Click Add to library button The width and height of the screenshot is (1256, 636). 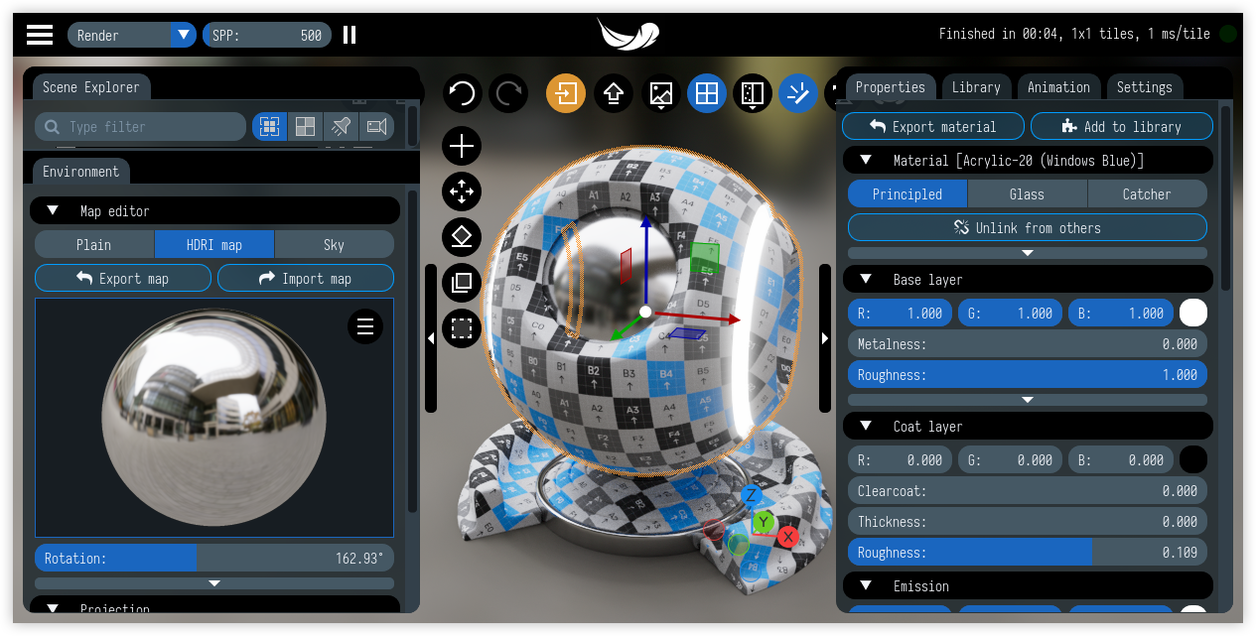pyautogui.click(x=1122, y=126)
